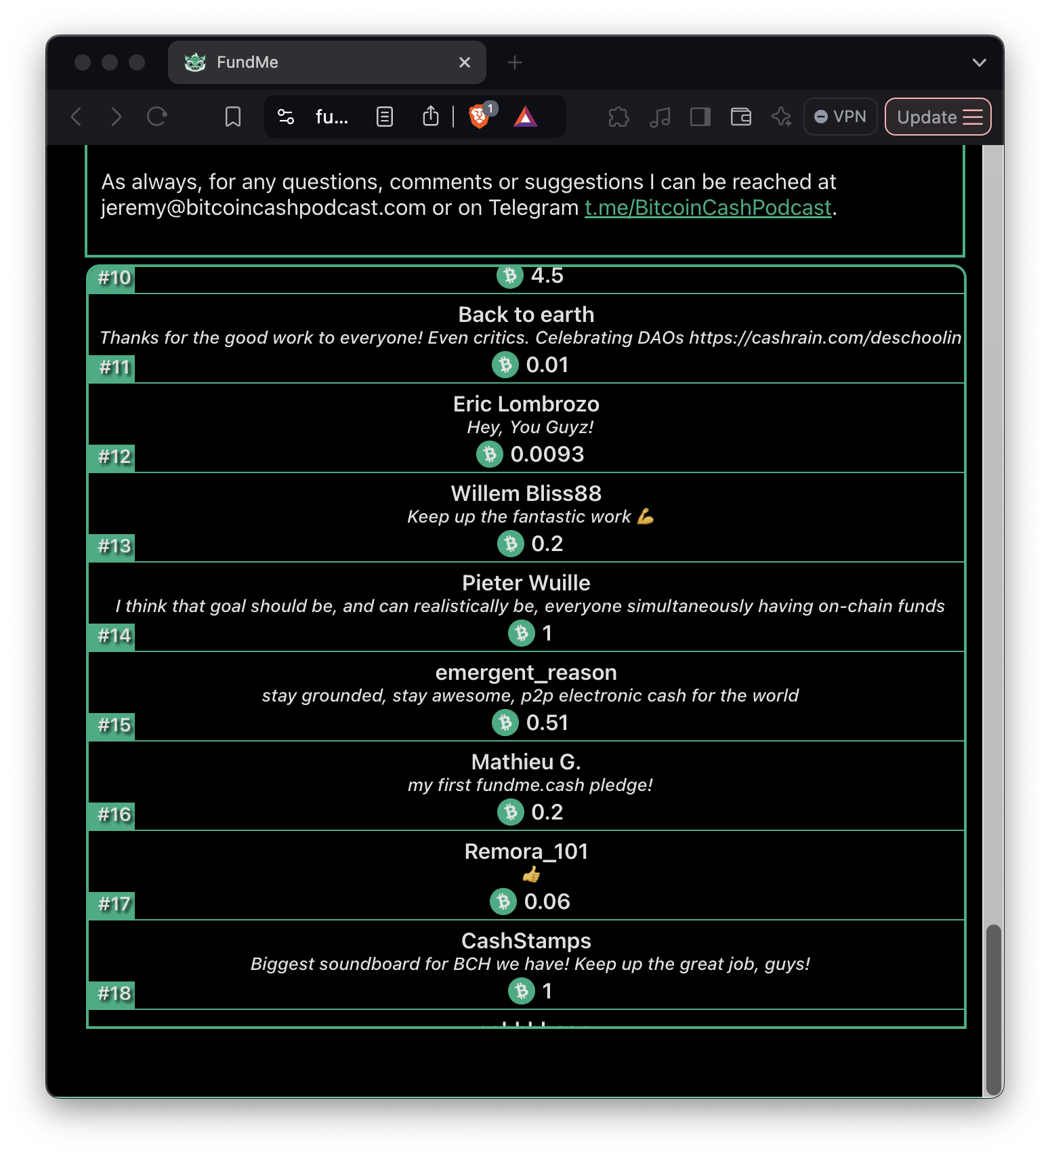Viewport: 1050px width, 1155px height.
Task: Open the Update hamburger menu
Action: point(938,117)
